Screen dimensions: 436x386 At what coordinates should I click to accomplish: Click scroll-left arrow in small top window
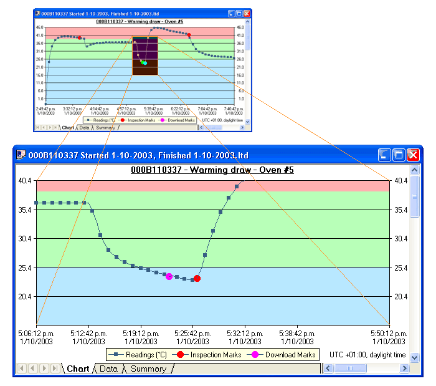pyautogui.click(x=202, y=127)
